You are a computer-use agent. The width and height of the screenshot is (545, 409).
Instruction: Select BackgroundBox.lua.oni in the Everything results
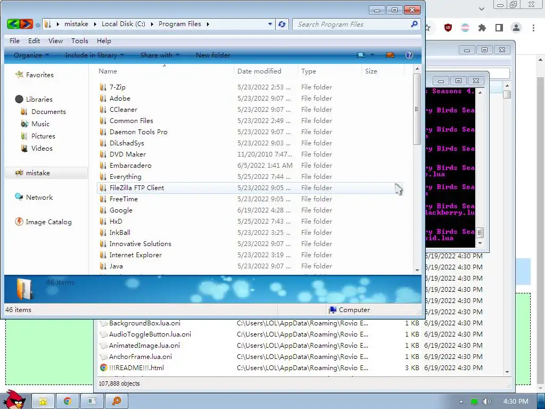(x=145, y=323)
